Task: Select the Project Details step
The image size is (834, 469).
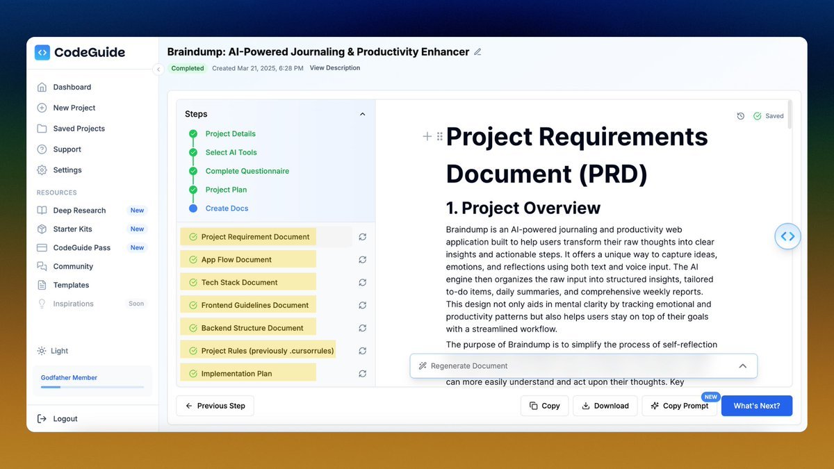Action: pos(230,134)
